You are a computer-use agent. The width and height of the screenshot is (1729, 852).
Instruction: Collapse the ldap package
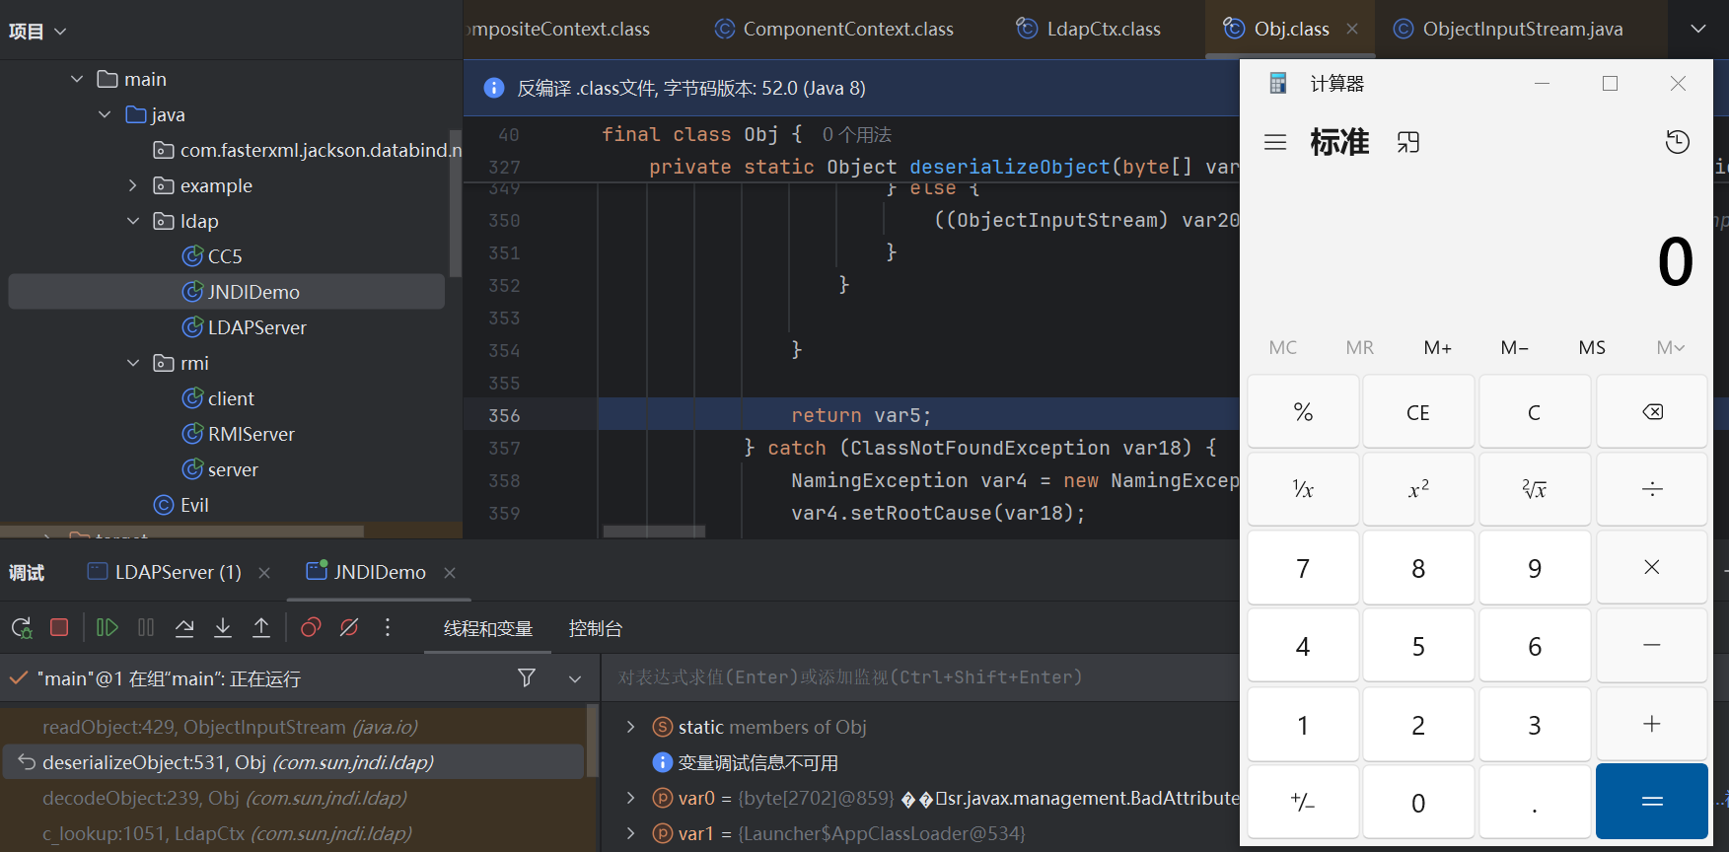(x=133, y=221)
